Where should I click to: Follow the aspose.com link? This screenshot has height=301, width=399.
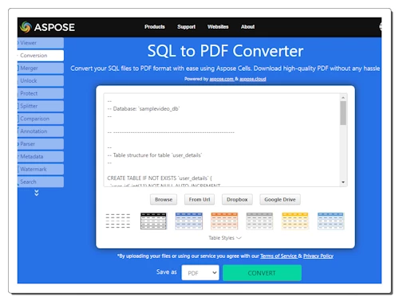(x=222, y=79)
